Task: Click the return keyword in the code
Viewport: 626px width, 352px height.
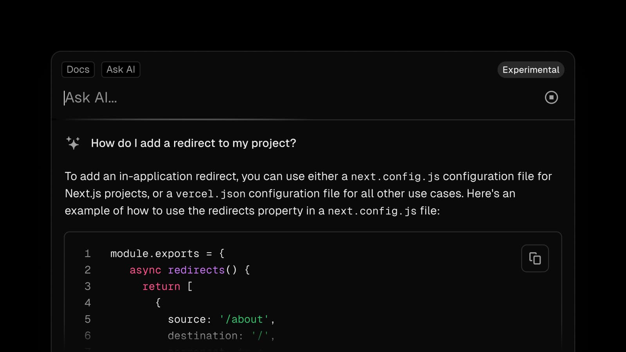Action: point(161,287)
